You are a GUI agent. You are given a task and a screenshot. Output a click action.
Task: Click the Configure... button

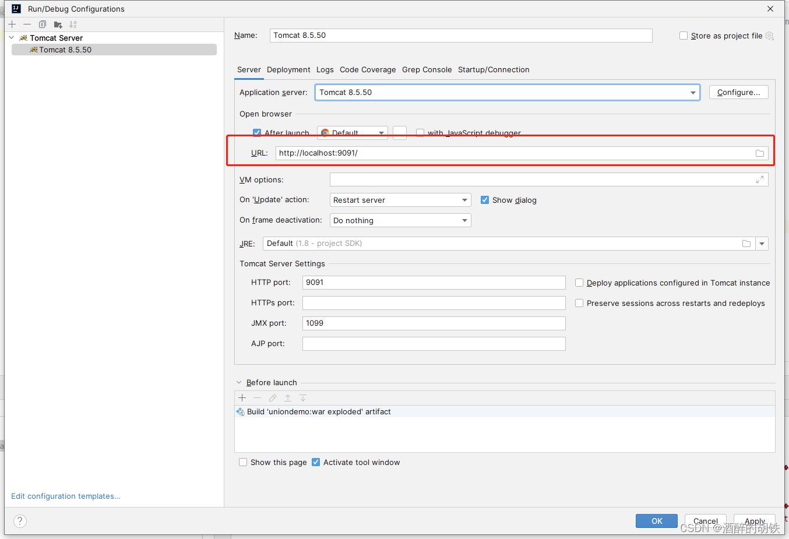pos(738,92)
